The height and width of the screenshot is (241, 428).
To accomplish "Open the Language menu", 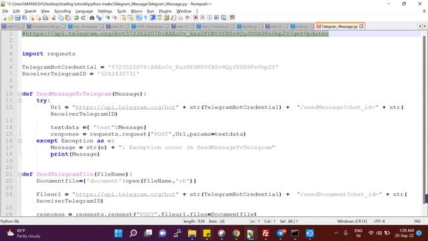I will pyautogui.click(x=84, y=11).
